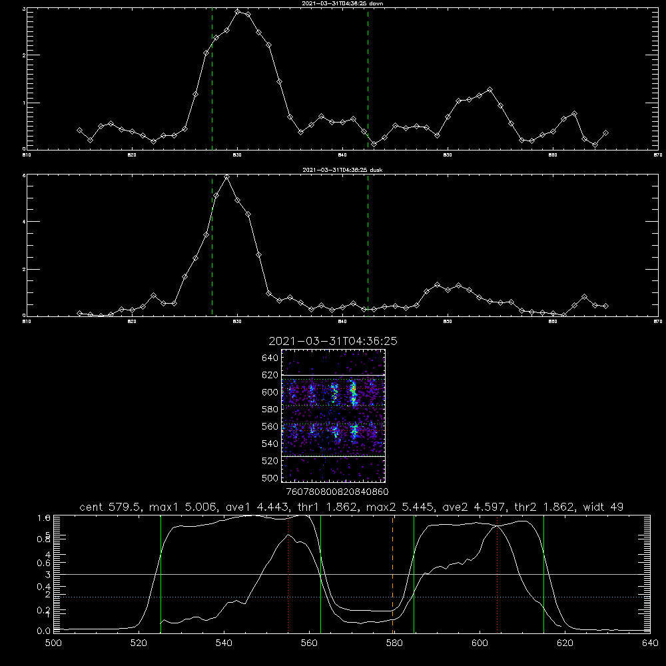Click the red dotted line near 555
This screenshot has width=666, height=666.
(288, 574)
